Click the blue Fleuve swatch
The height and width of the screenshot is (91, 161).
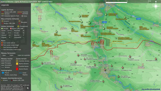(3, 73)
